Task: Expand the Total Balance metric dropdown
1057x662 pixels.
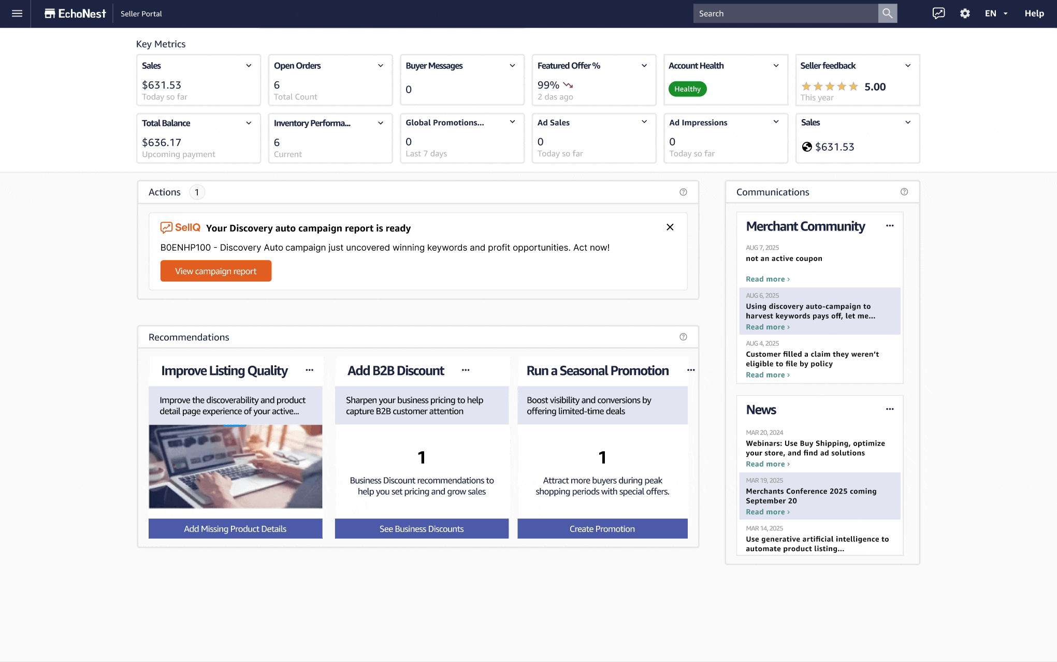Action: 249,123
